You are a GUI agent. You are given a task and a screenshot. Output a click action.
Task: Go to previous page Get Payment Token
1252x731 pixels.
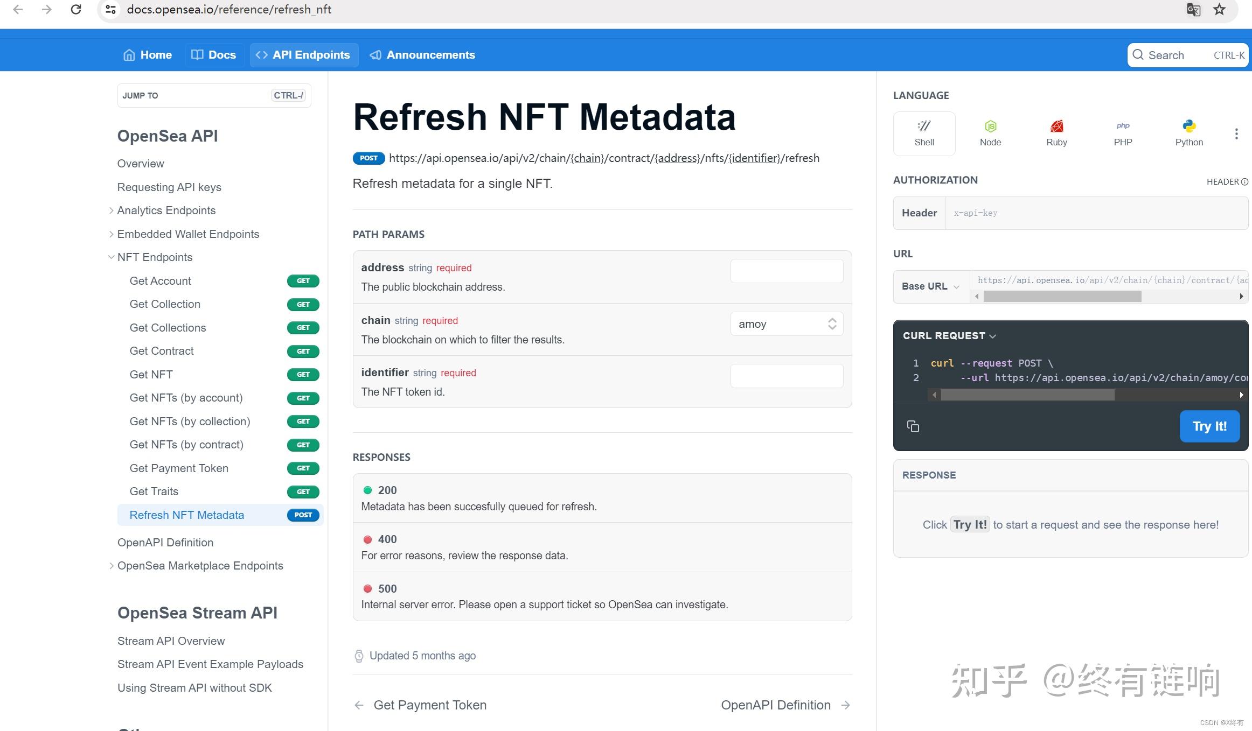[x=420, y=705]
